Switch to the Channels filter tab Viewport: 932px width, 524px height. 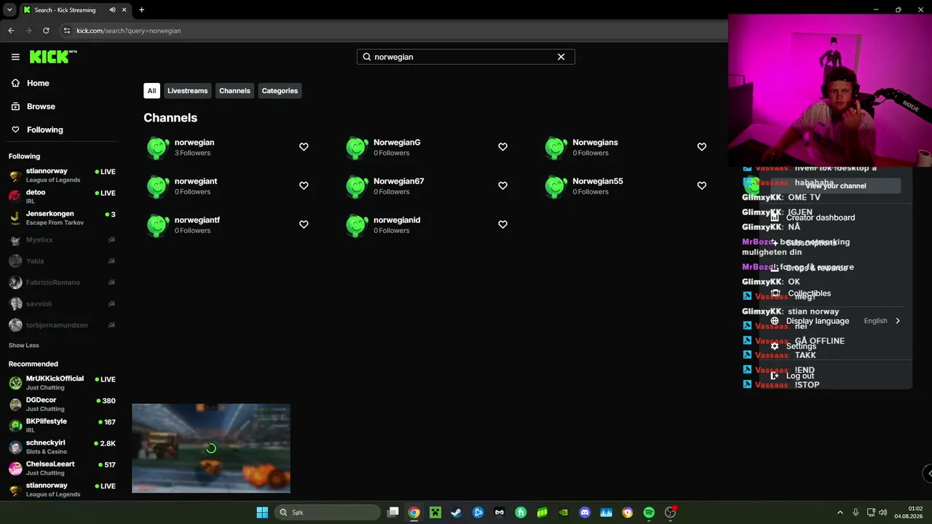click(234, 91)
